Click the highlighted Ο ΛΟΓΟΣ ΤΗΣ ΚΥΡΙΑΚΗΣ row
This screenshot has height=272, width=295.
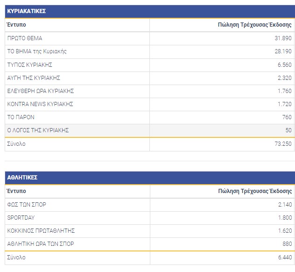pyautogui.click(x=38, y=130)
